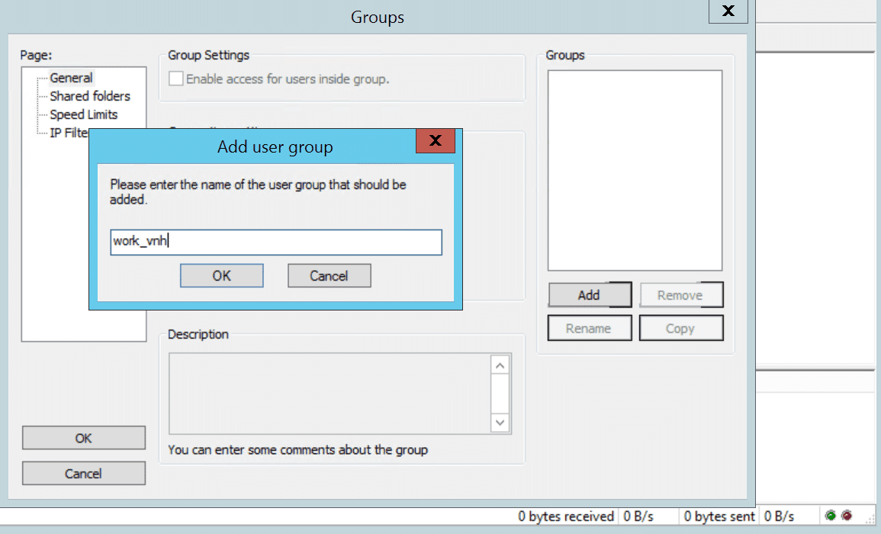Click the Copy group button
Screen dimensions: 881x534
tap(681, 327)
